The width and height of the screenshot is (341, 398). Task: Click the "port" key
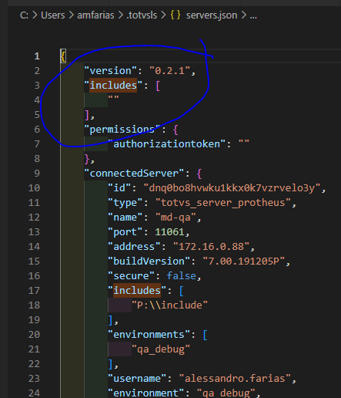click(125, 232)
